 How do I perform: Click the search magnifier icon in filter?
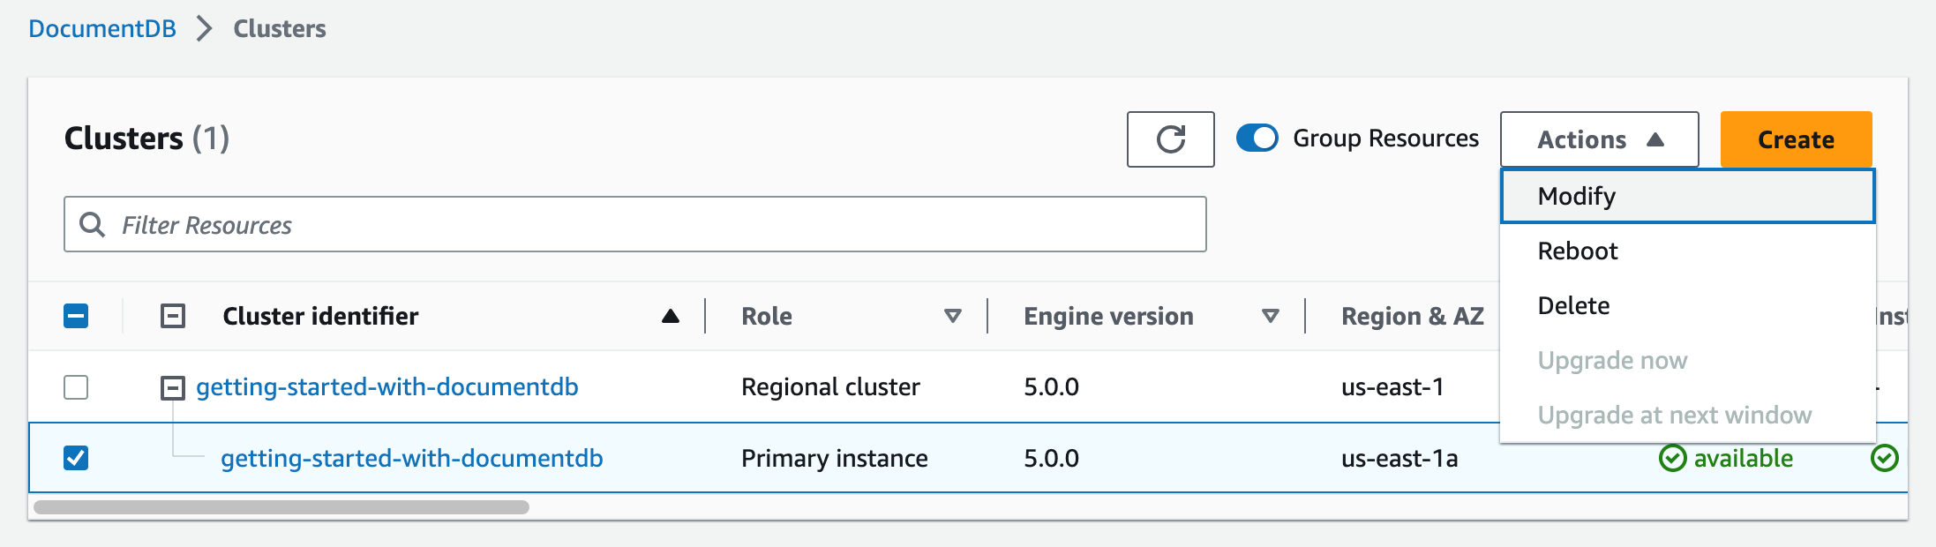(92, 225)
